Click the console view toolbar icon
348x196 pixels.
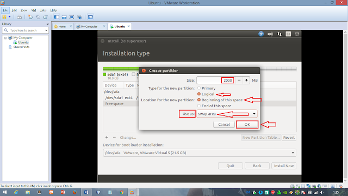tap(90, 17)
